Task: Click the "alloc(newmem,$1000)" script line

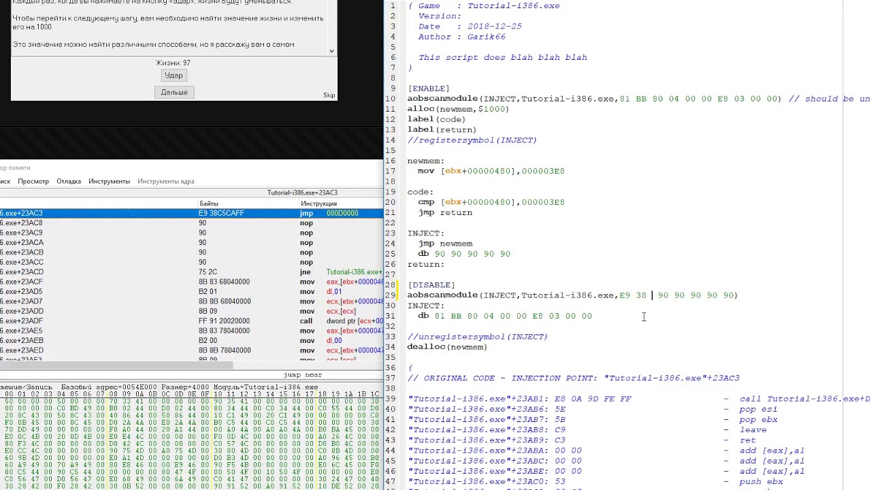Action: click(x=458, y=109)
